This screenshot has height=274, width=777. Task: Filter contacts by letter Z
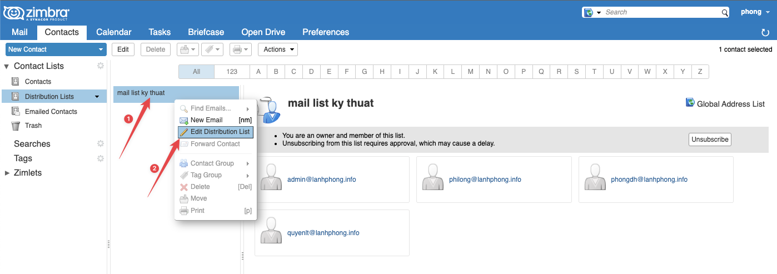[x=700, y=72]
